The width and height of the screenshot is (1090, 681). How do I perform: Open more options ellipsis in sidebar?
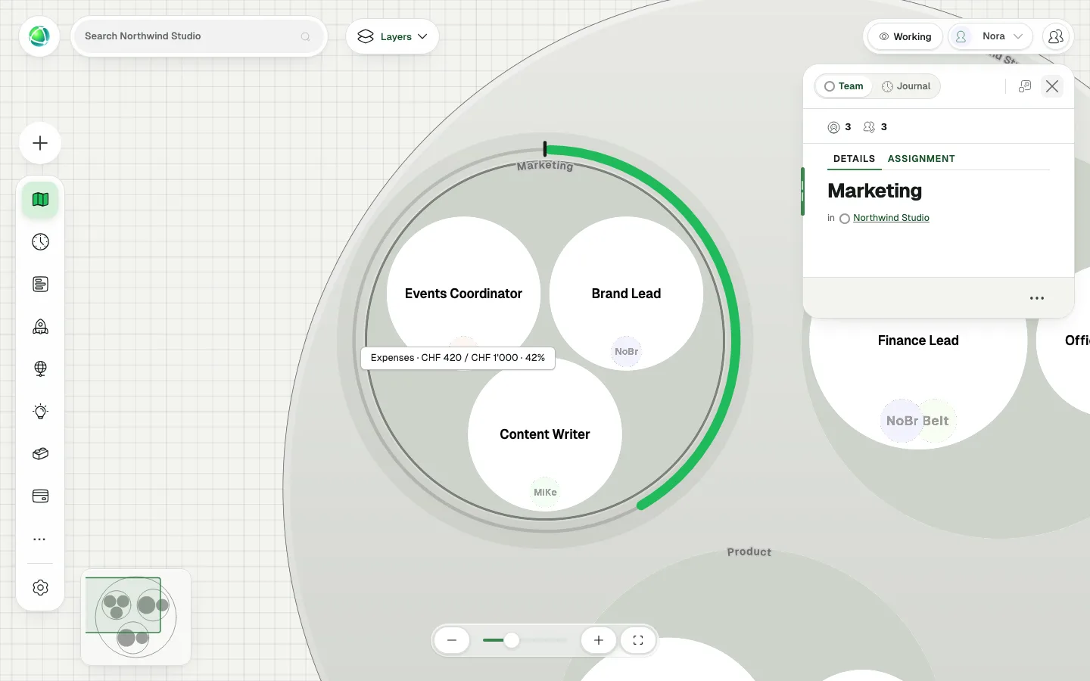pos(40,540)
